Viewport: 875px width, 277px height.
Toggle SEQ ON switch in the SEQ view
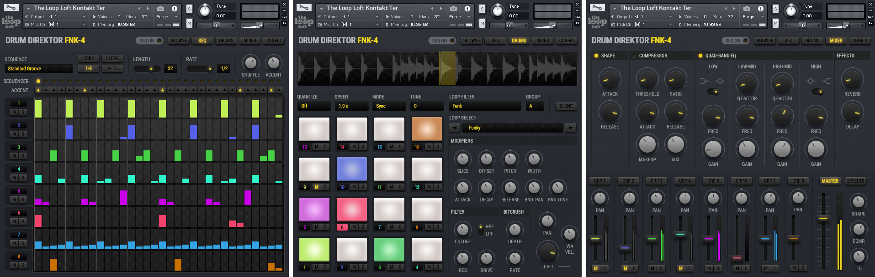pos(149,41)
